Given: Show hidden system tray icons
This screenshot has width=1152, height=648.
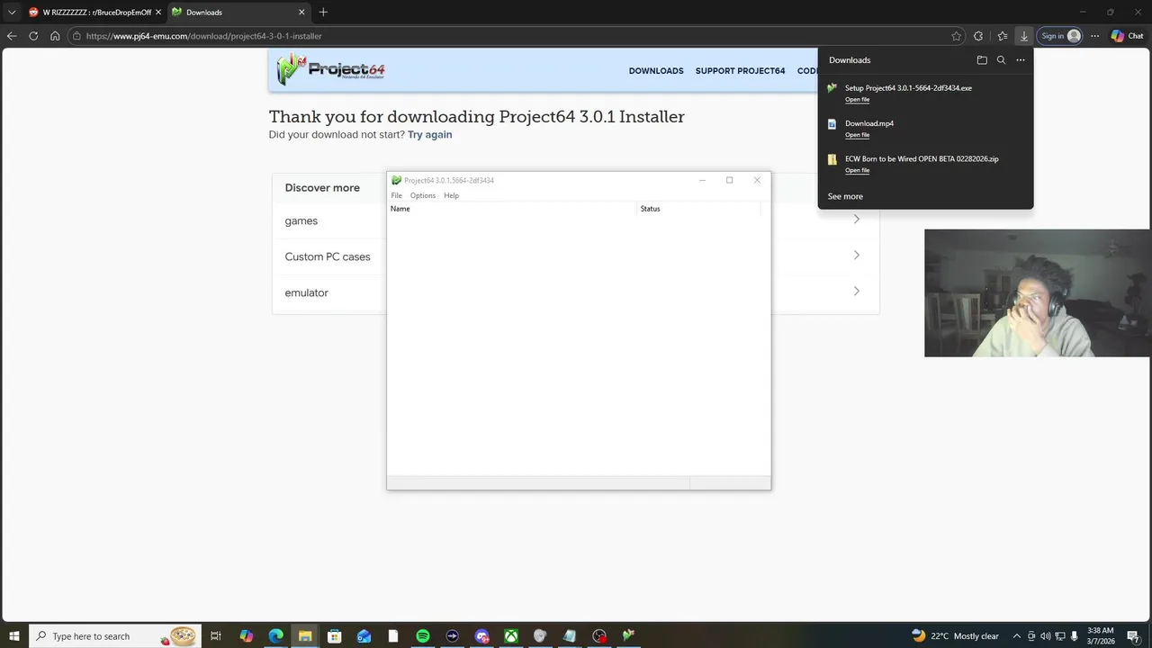Looking at the screenshot, I should point(1017,636).
